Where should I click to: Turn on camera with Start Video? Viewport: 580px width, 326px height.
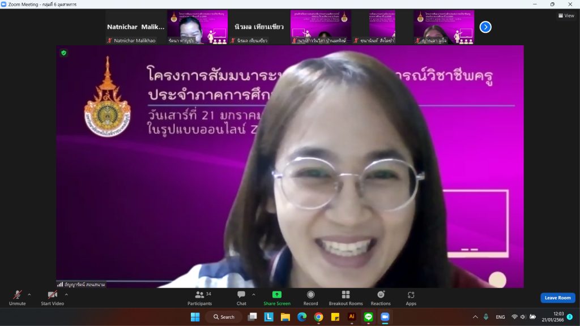coord(52,295)
